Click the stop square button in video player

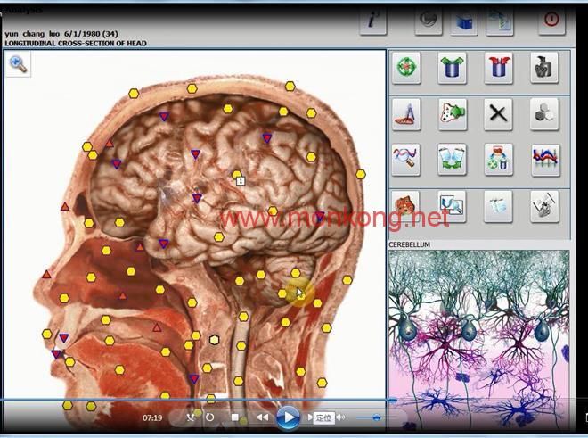tap(234, 417)
